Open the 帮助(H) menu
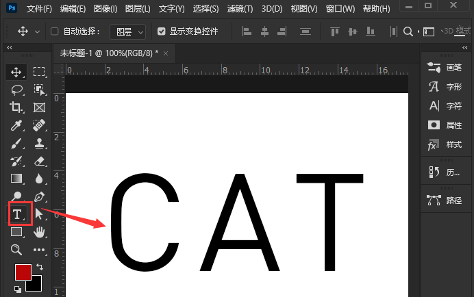 coord(377,8)
